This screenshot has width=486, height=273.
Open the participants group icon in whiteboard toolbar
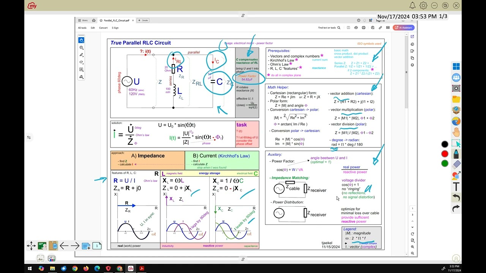[456, 77]
